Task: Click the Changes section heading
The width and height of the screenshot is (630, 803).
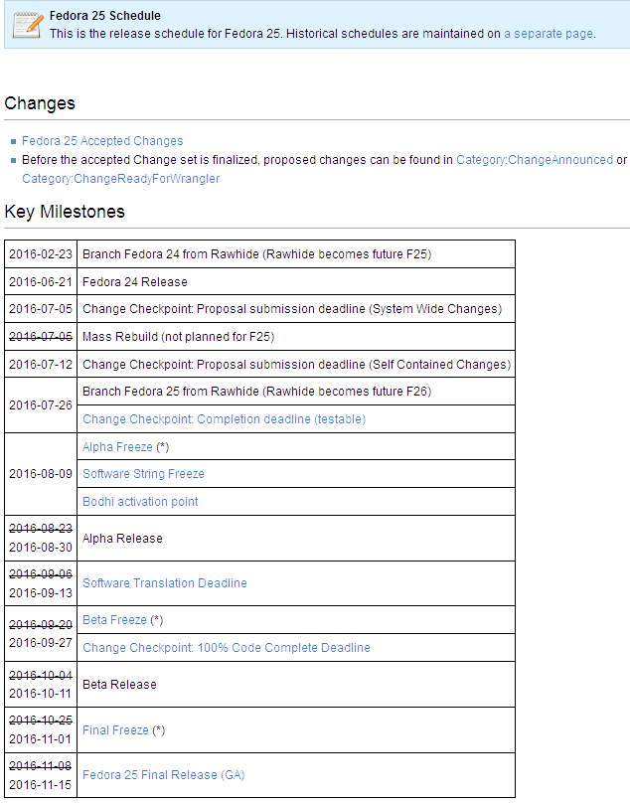Action: tap(40, 103)
